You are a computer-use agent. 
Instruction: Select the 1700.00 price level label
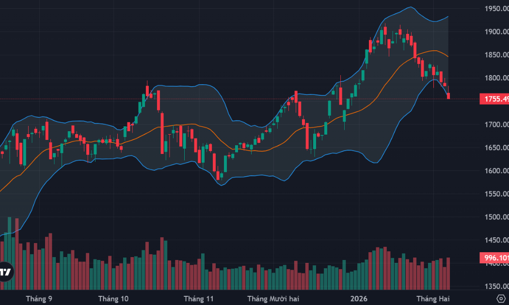[496, 124]
